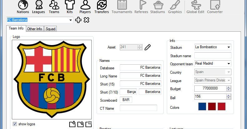Open the Teams section
This screenshot has width=247, height=129.
click(54, 7)
